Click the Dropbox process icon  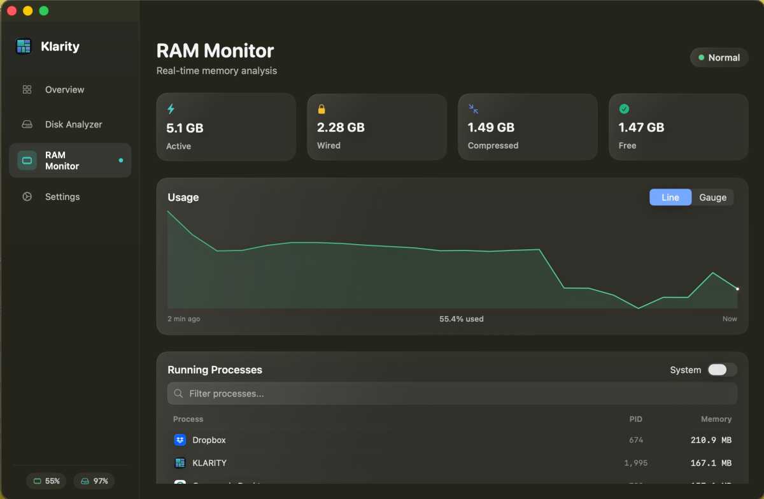[179, 440]
